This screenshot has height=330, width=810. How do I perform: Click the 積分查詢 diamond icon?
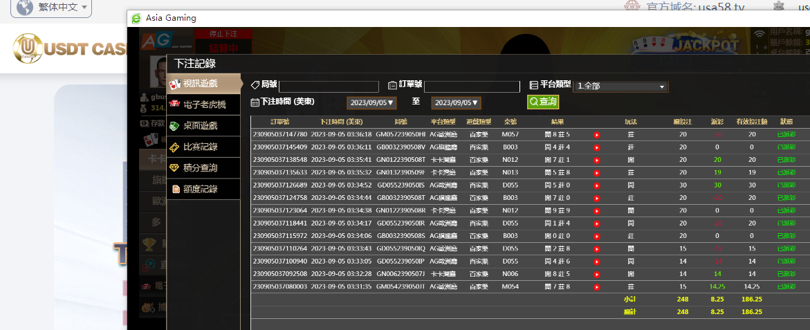[175, 168]
